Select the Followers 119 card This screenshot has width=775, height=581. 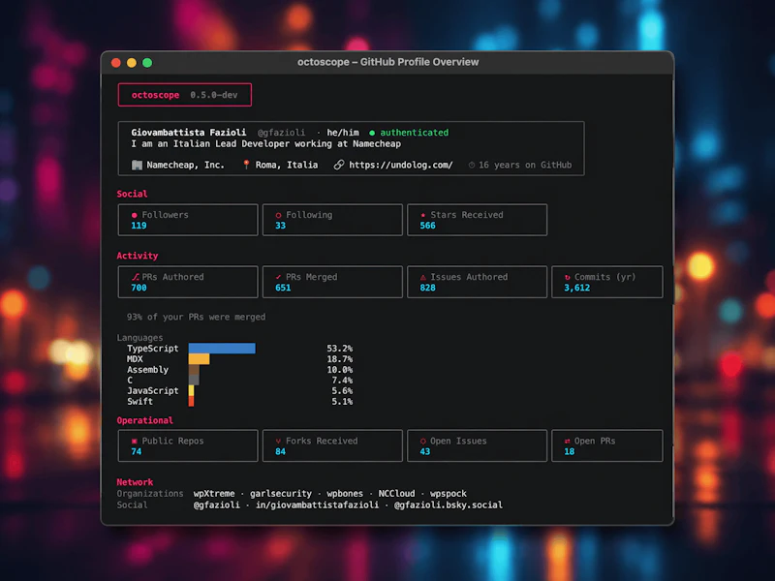coord(188,220)
